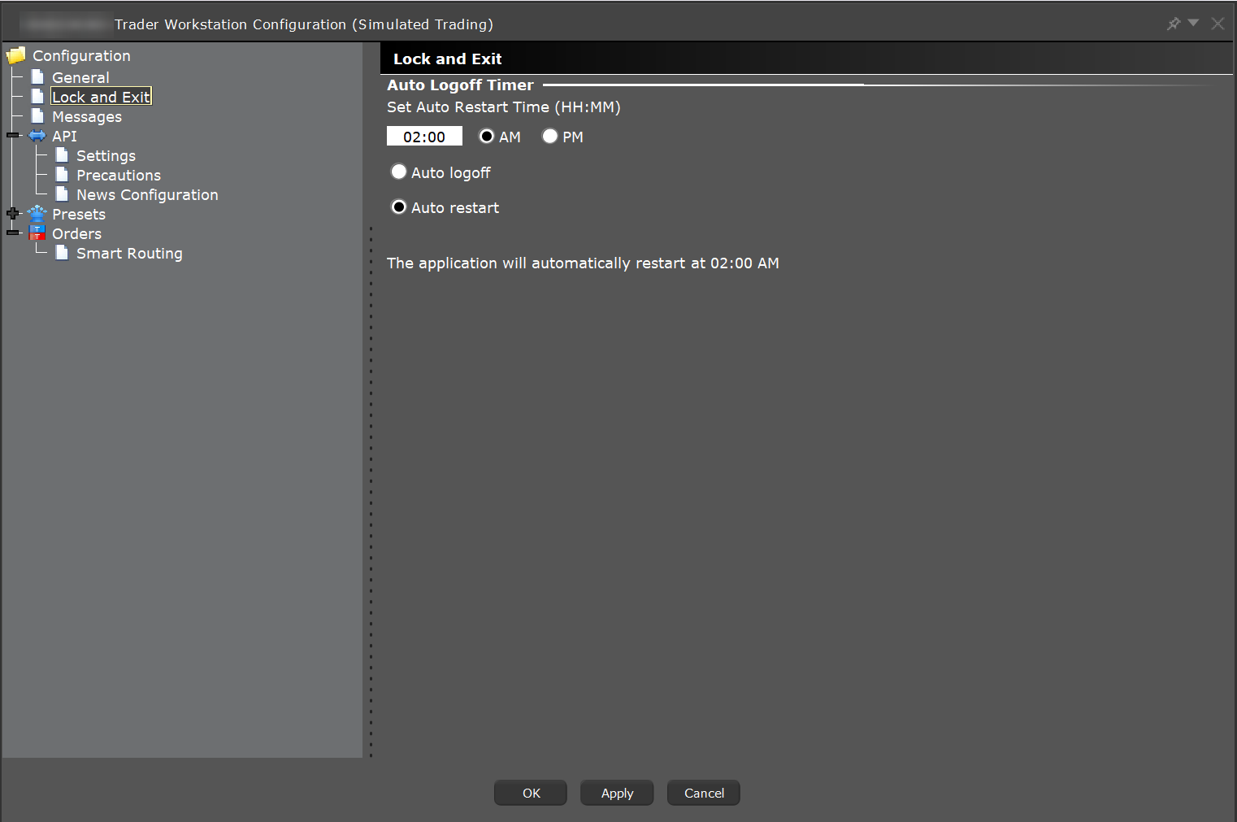The image size is (1237, 822).
Task: Open Smart Routing page
Action: pyautogui.click(x=129, y=253)
